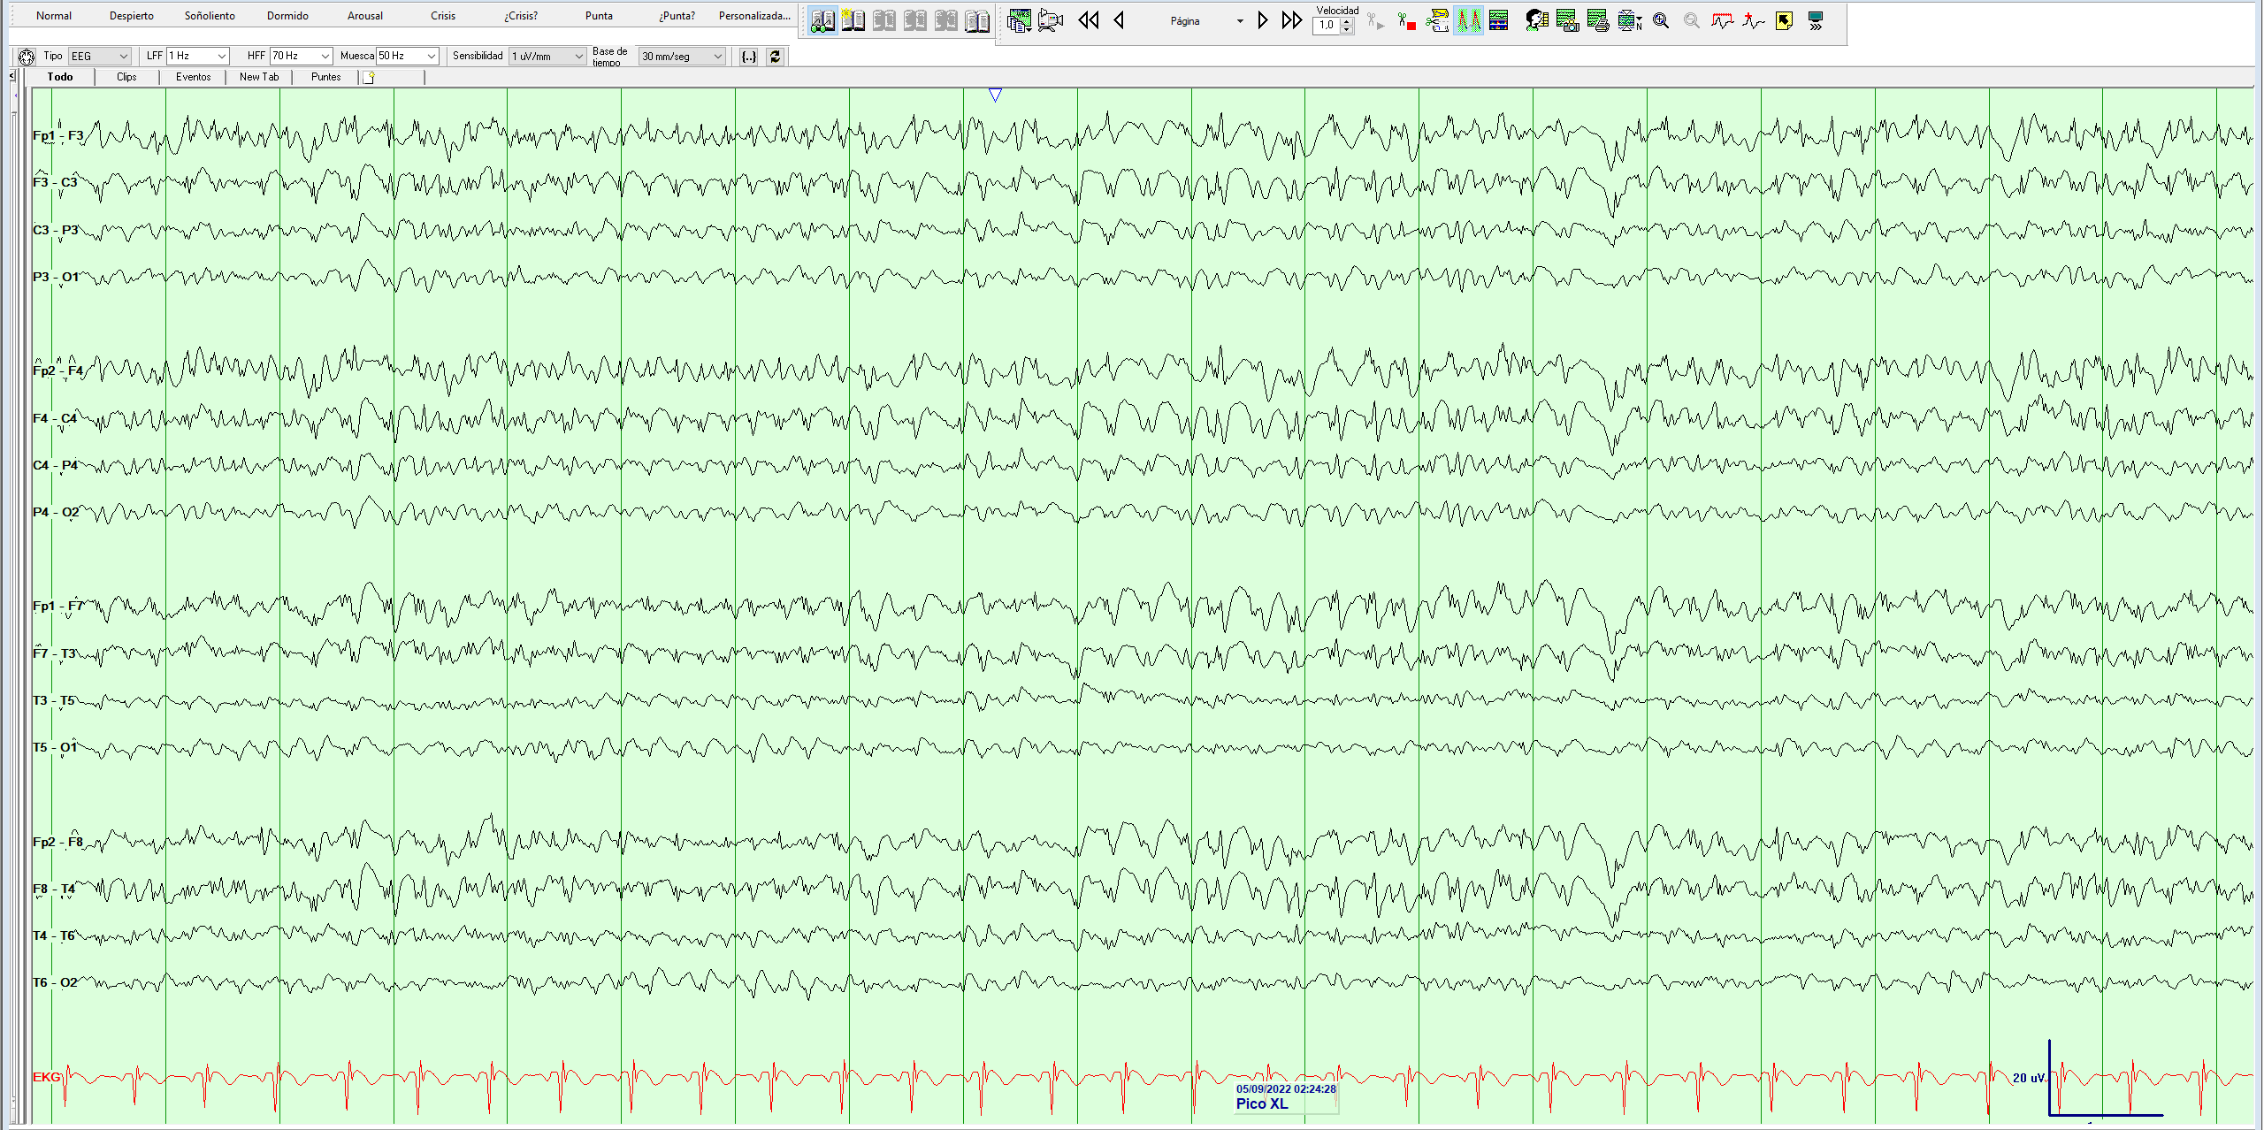
Task: Click the spike marker waveform icon
Action: coord(1753,20)
